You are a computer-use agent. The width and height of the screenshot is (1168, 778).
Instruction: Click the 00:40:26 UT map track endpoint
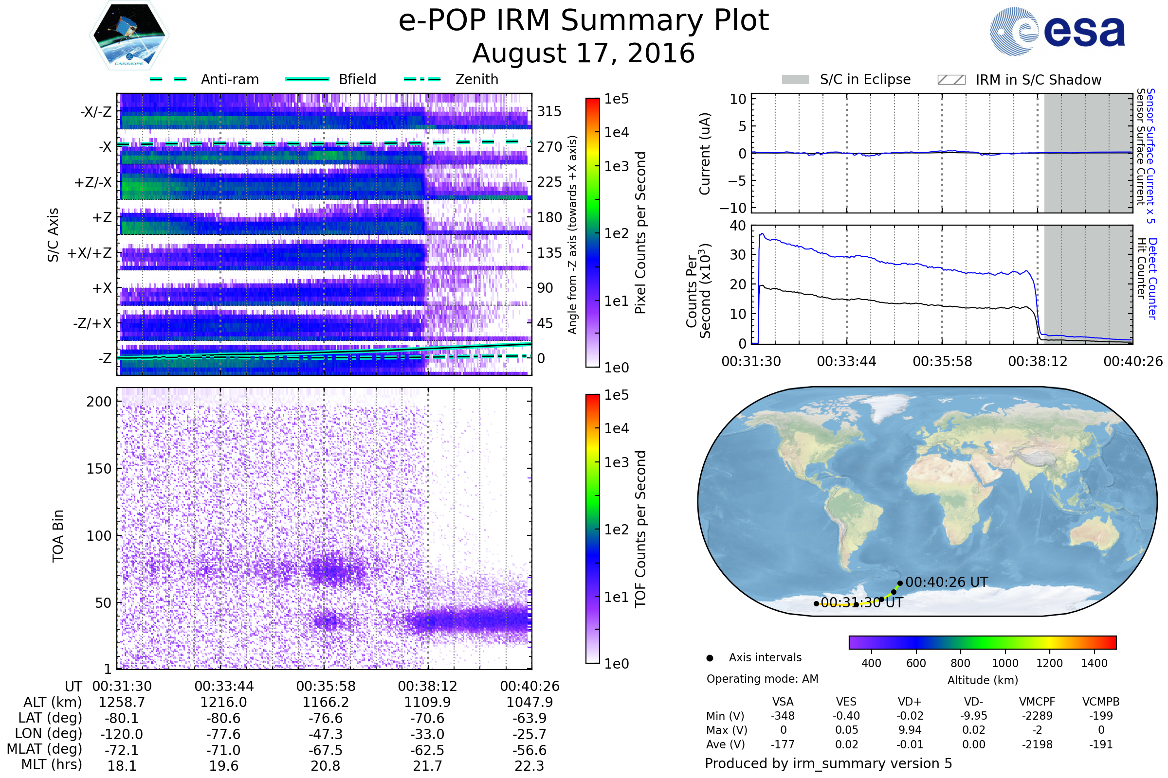click(x=900, y=583)
